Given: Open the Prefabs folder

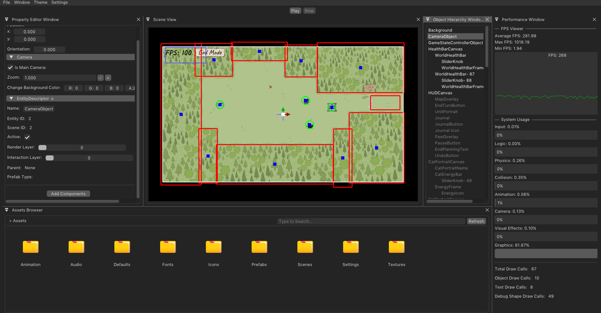Looking at the screenshot, I should 259,247.
